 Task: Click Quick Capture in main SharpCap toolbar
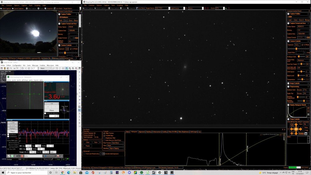click(100, 8)
